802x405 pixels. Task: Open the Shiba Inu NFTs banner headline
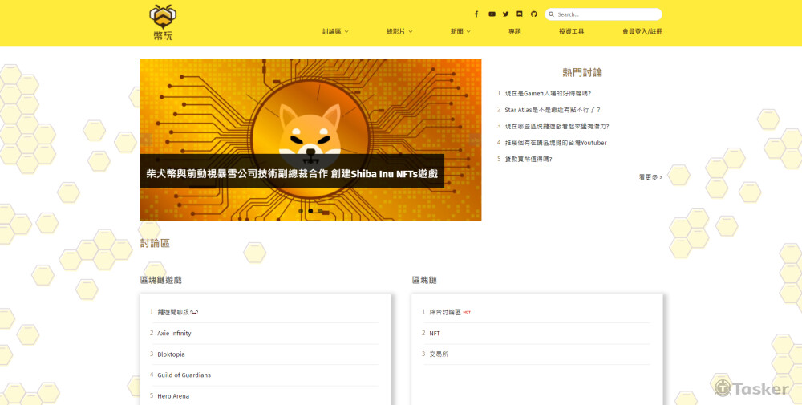tap(292, 173)
